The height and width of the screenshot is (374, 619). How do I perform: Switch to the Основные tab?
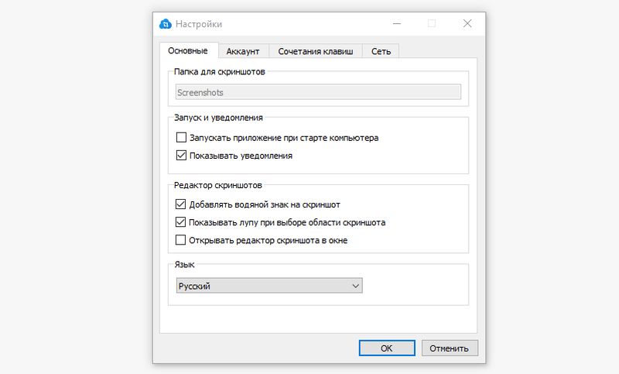[188, 51]
